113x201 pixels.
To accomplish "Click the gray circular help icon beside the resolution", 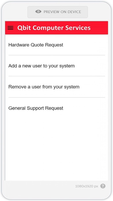I will coord(103,186).
